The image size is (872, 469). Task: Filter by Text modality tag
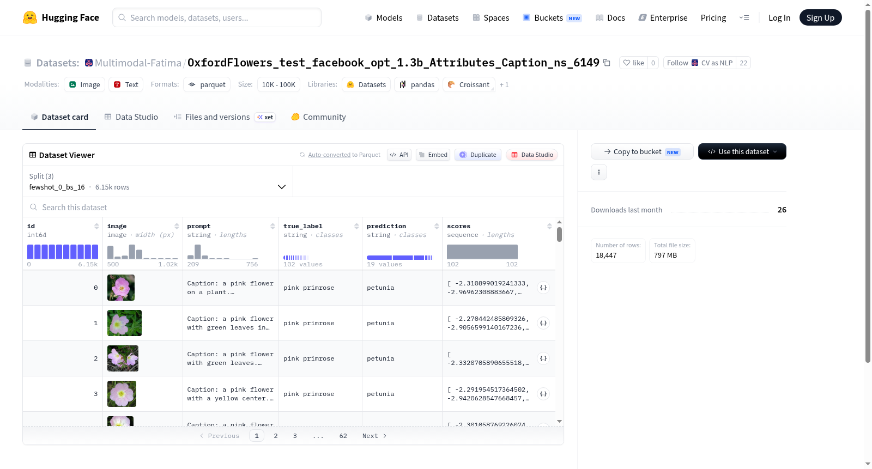[126, 84]
